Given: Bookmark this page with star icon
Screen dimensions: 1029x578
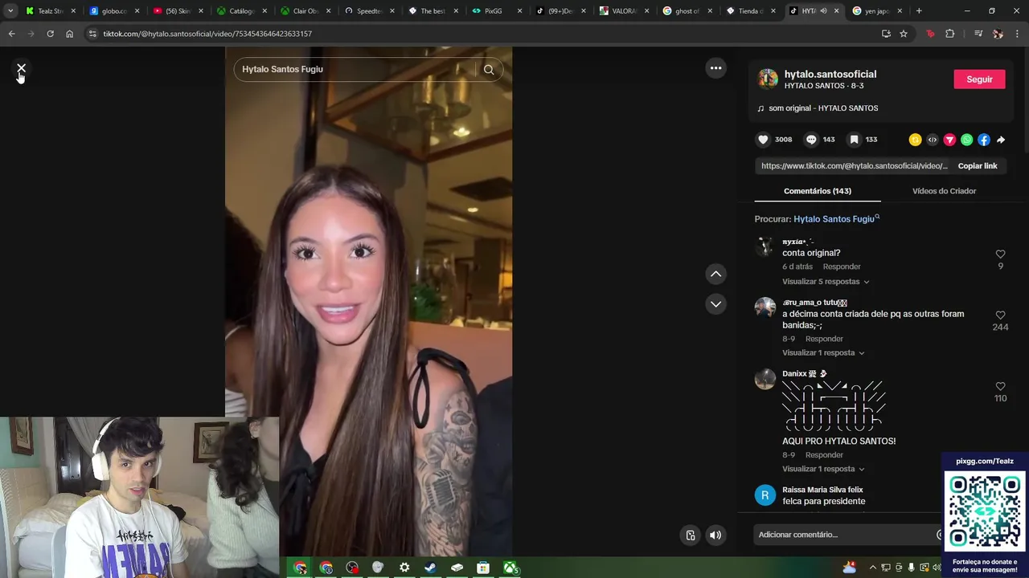Looking at the screenshot, I should coord(904,34).
